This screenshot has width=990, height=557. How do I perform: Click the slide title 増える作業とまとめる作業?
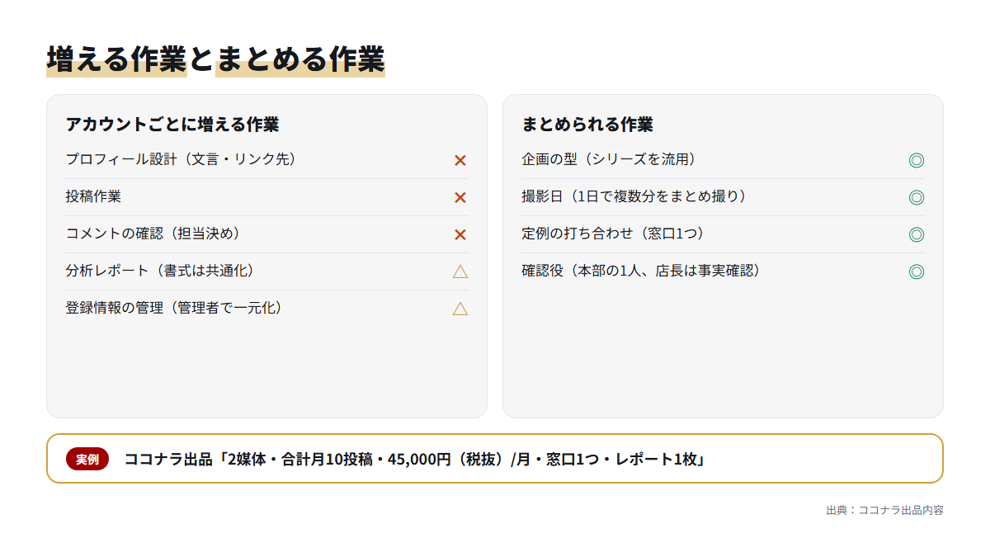(x=215, y=59)
